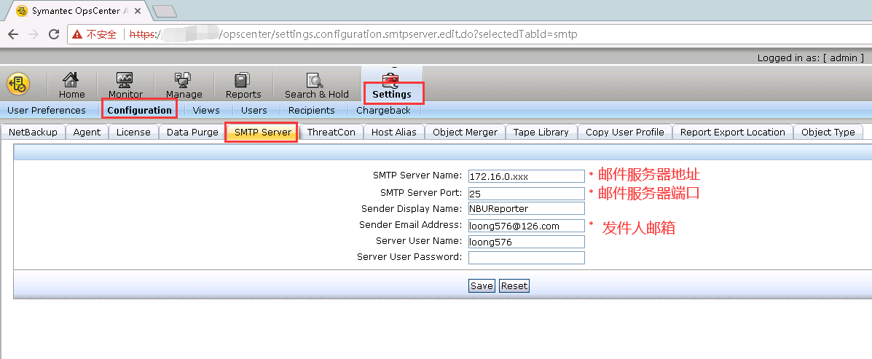This screenshot has height=359, width=872.
Task: Open the Reports section icon
Action: [x=243, y=80]
